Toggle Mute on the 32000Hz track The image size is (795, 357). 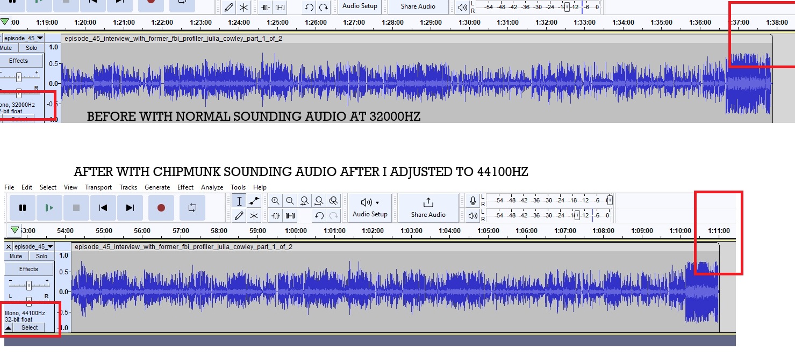[6, 48]
